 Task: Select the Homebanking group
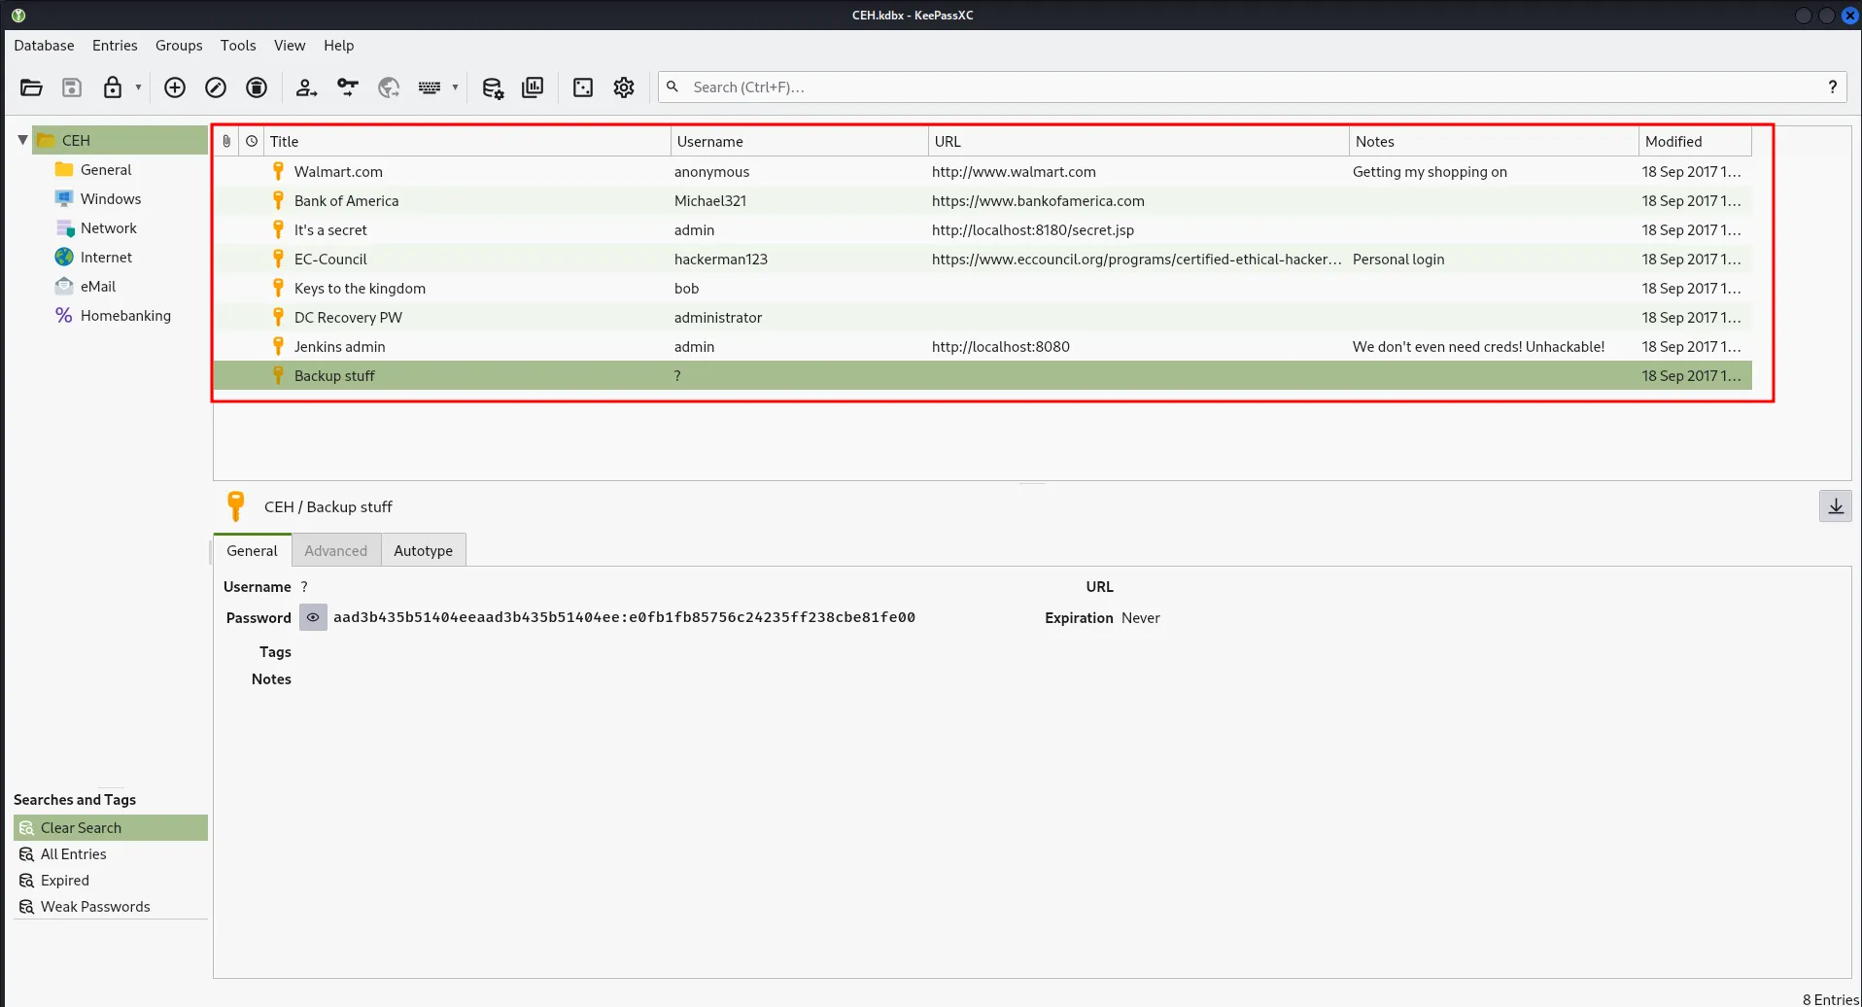point(125,316)
